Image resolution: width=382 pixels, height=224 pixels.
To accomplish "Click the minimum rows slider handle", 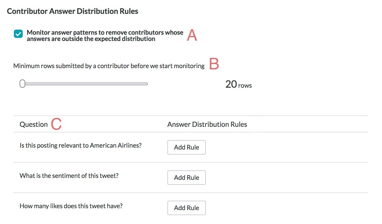I will tap(22, 84).
